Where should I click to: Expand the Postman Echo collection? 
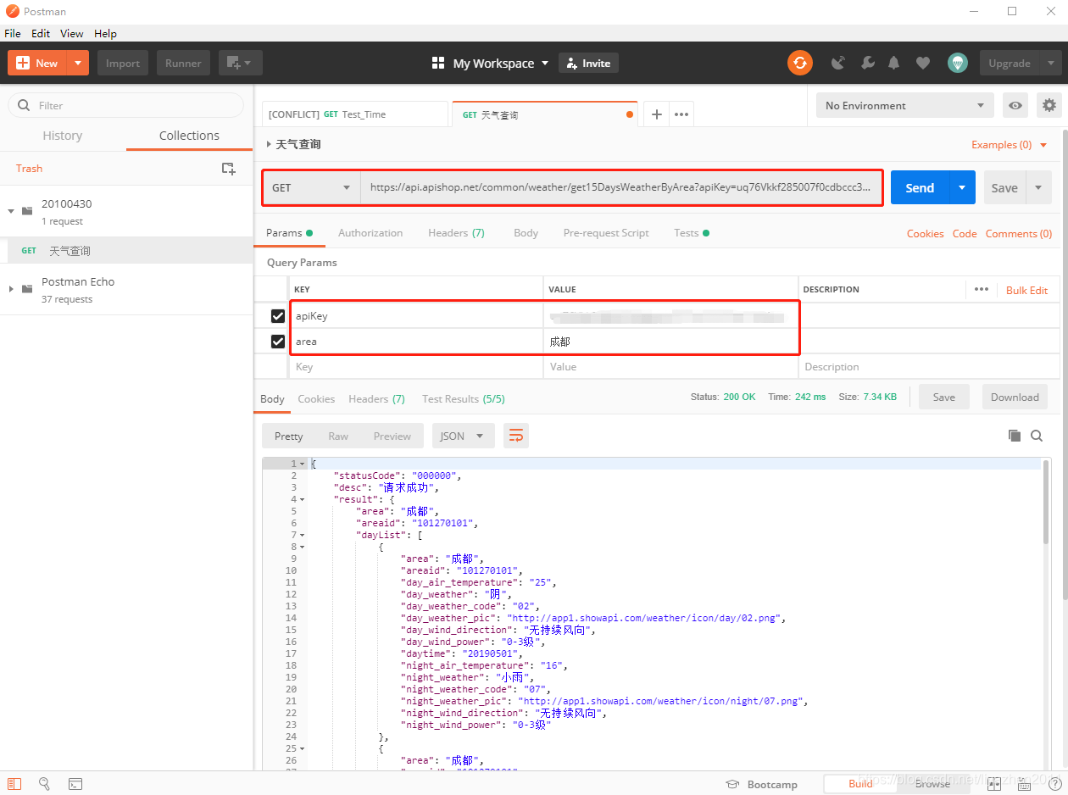(x=11, y=289)
